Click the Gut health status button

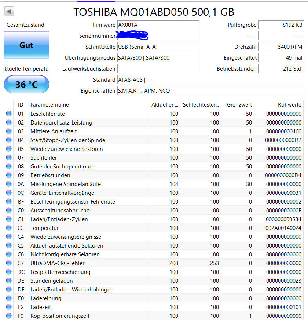26,45
